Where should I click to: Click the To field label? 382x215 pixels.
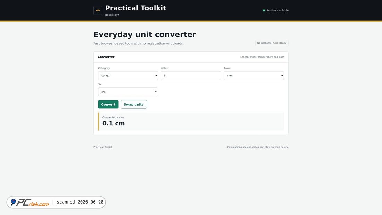99,85
